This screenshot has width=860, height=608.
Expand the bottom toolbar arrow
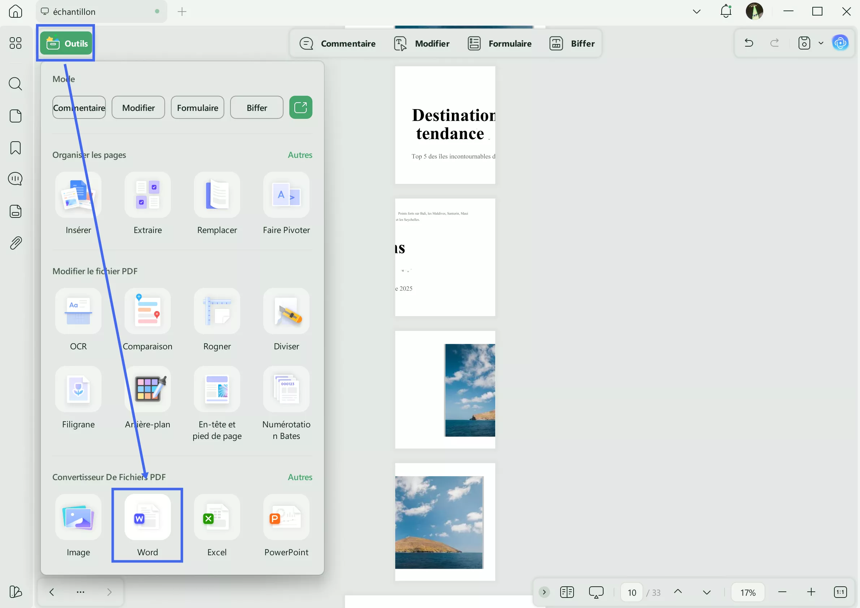[544, 592]
